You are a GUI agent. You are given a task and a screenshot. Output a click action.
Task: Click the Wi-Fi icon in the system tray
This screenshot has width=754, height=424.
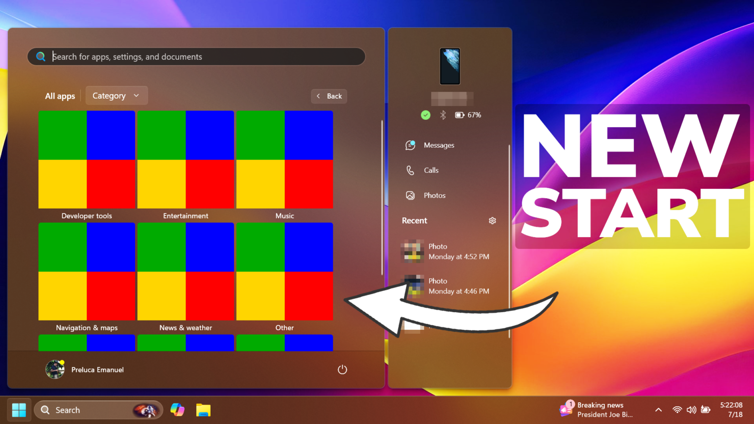point(677,409)
